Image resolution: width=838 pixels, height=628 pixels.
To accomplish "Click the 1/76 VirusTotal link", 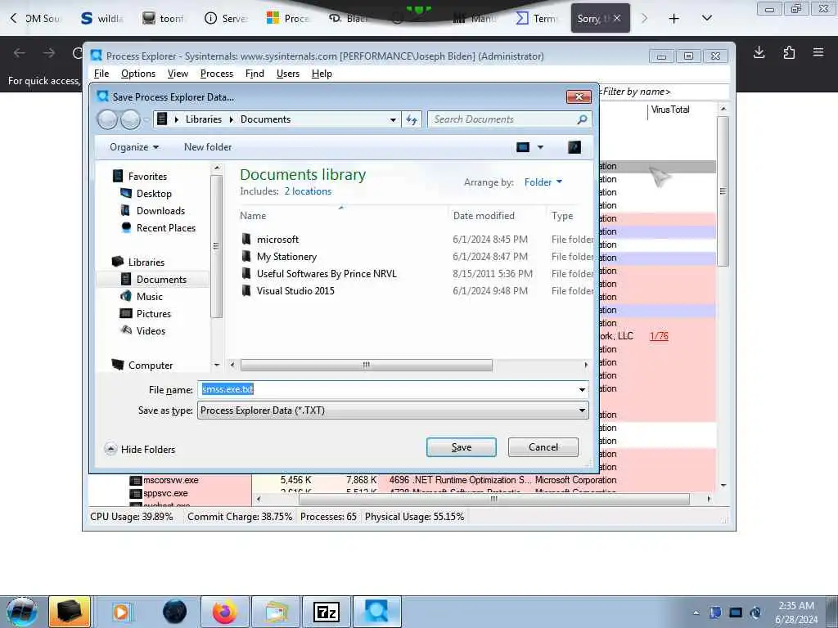I will pos(659,336).
